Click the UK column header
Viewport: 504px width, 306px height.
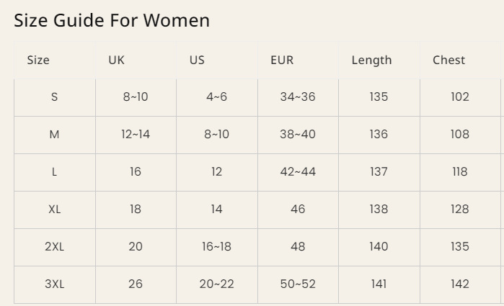[x=117, y=60]
